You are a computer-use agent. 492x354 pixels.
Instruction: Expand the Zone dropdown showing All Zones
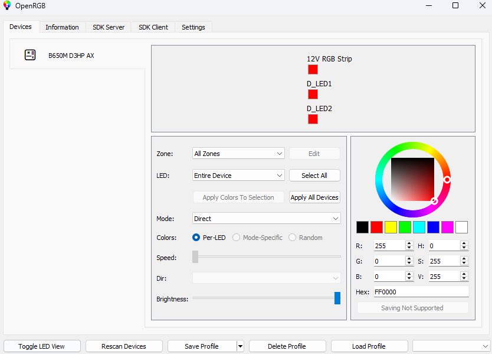click(238, 154)
